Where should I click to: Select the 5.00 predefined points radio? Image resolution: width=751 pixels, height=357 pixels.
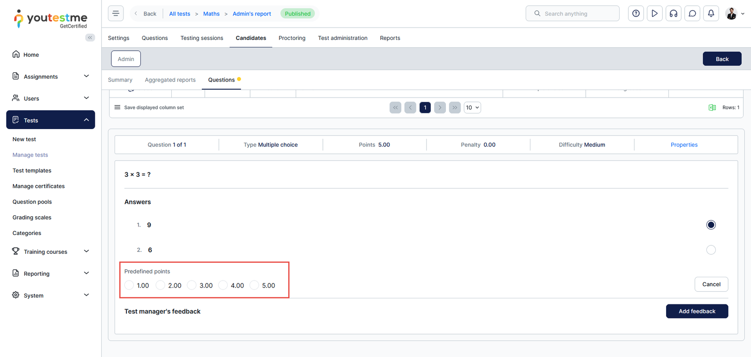tap(254, 285)
